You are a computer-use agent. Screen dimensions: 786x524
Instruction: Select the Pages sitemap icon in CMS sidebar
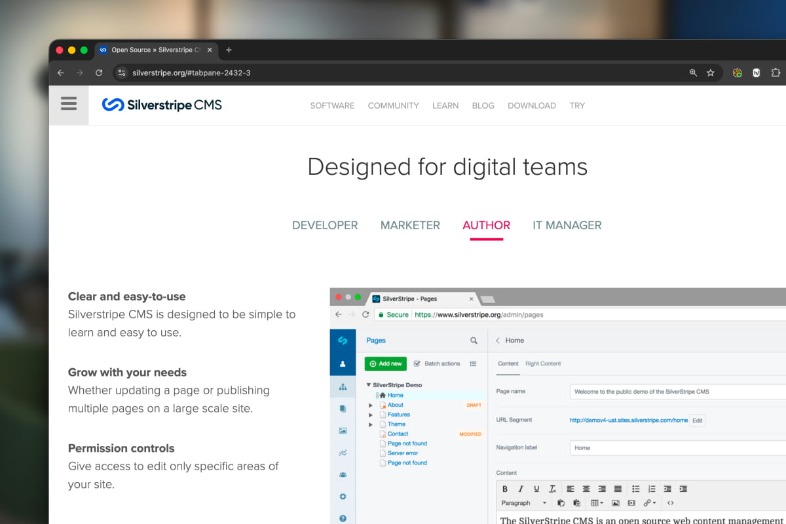[343, 386]
